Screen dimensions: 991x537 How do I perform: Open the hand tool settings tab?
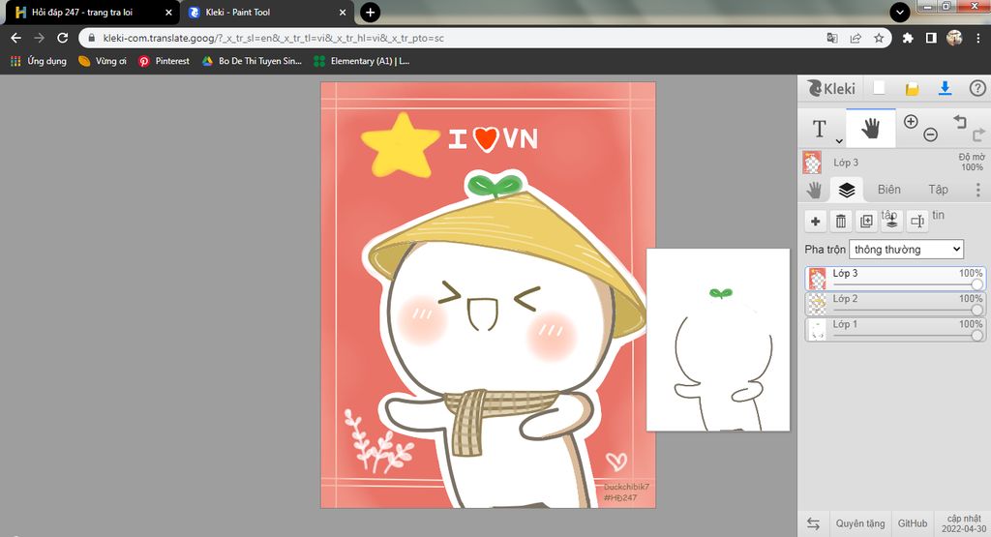coord(814,190)
